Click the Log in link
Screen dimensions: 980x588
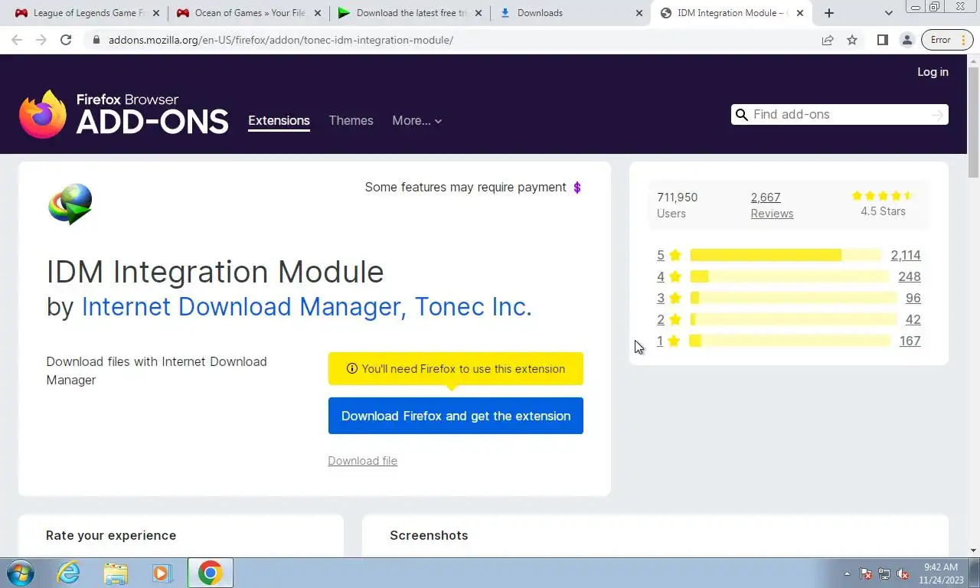pyautogui.click(x=933, y=72)
